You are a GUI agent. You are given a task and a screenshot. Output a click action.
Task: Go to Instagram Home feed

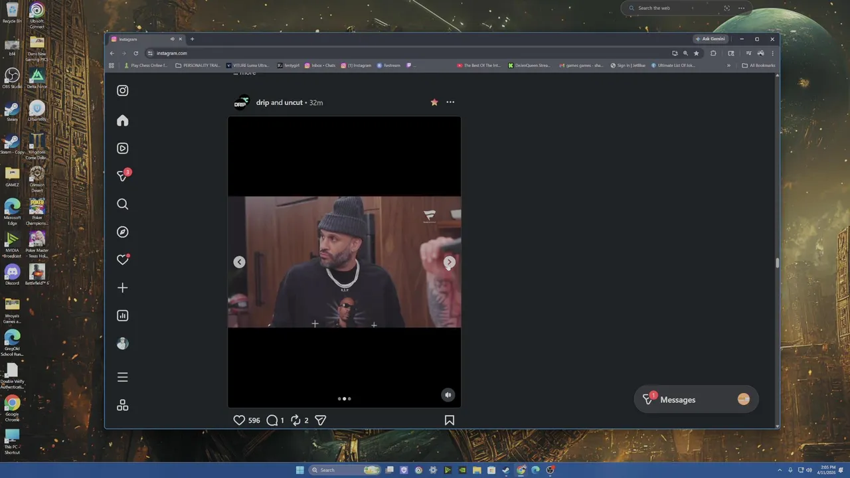[x=122, y=120]
